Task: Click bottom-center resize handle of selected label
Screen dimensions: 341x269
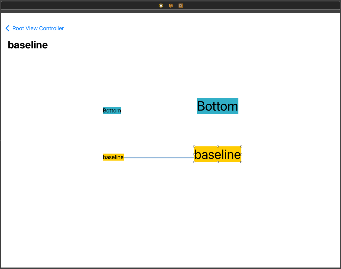Action: (x=218, y=162)
